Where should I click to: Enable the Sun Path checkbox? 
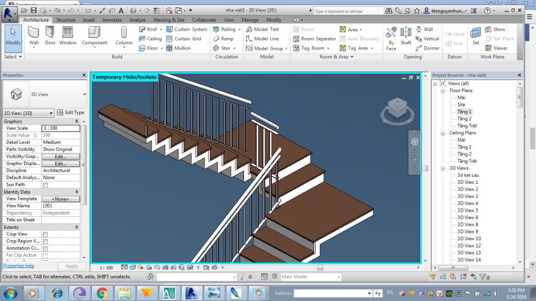(46, 185)
